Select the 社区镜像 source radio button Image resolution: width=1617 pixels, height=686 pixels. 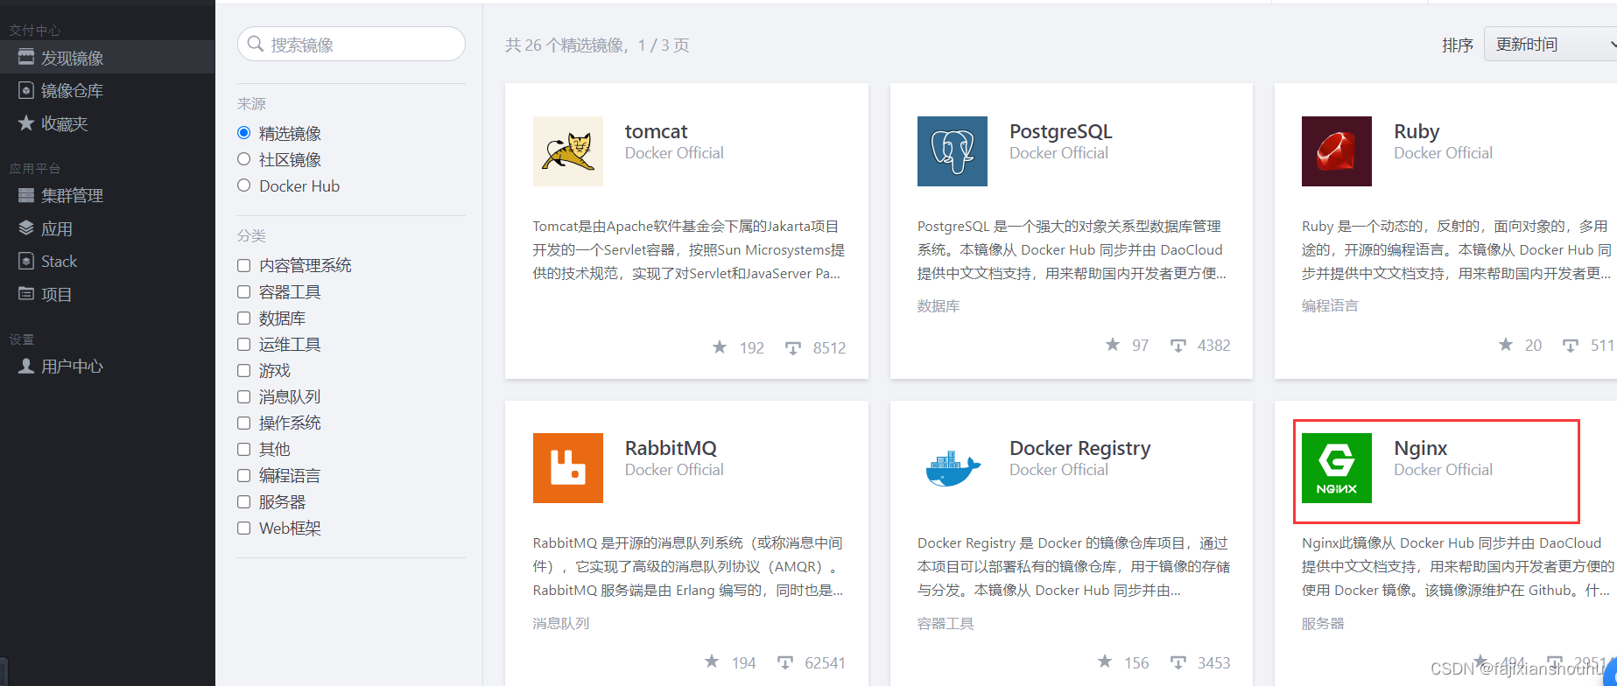coord(244,159)
